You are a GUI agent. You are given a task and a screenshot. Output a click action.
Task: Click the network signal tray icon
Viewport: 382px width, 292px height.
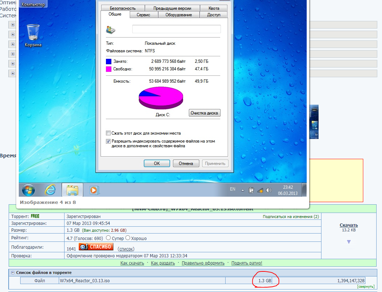point(260,190)
